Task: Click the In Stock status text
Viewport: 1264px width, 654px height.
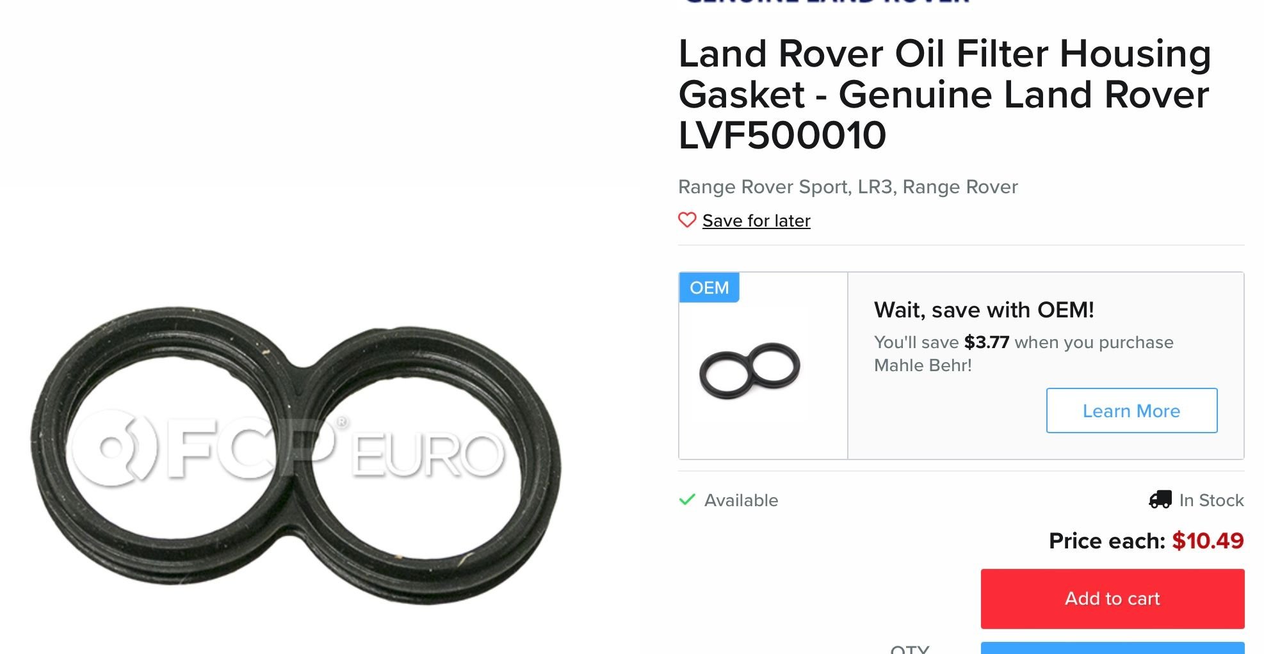Action: (x=1211, y=500)
